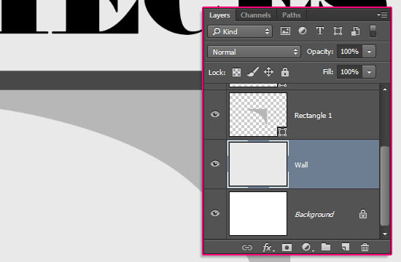Create a new group folder
The height and width of the screenshot is (262, 401).
[326, 247]
